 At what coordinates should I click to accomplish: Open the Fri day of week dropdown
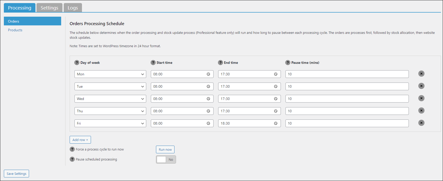110,123
